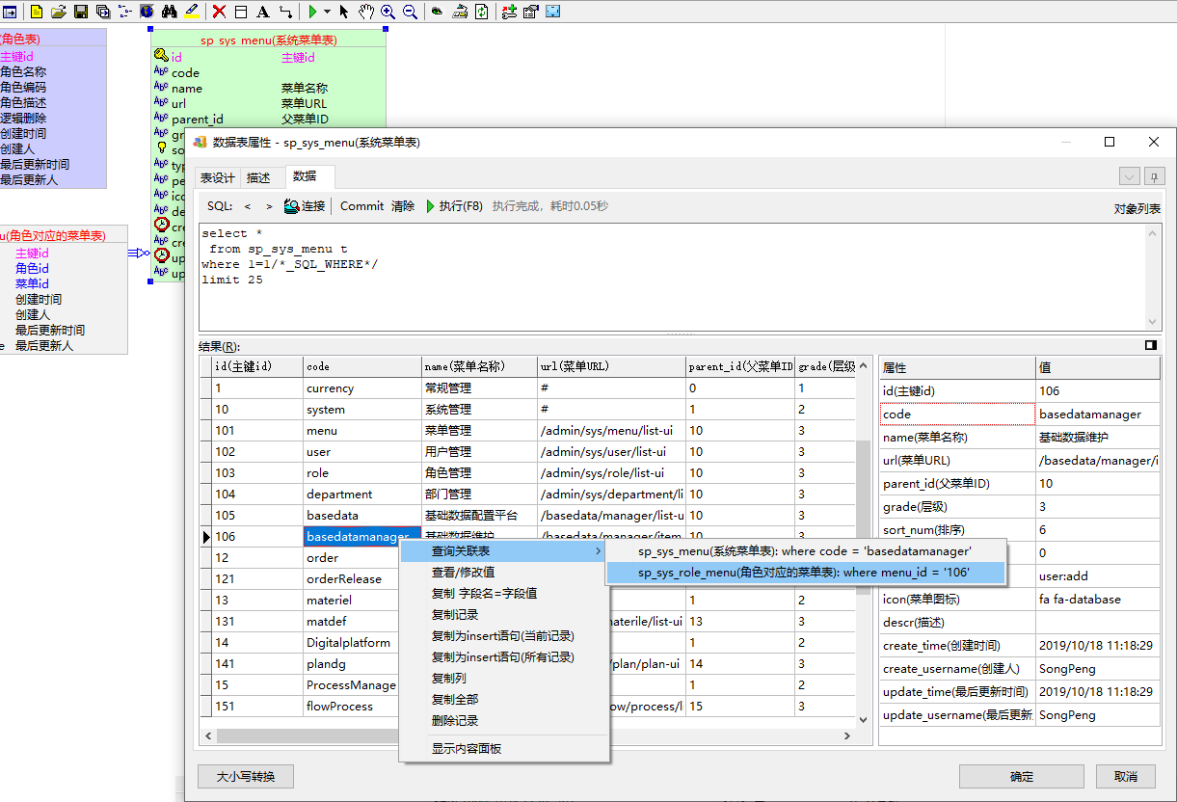Screen dimensions: 1177x802
Task: Click next SQL '>' button
Action: coord(269,206)
